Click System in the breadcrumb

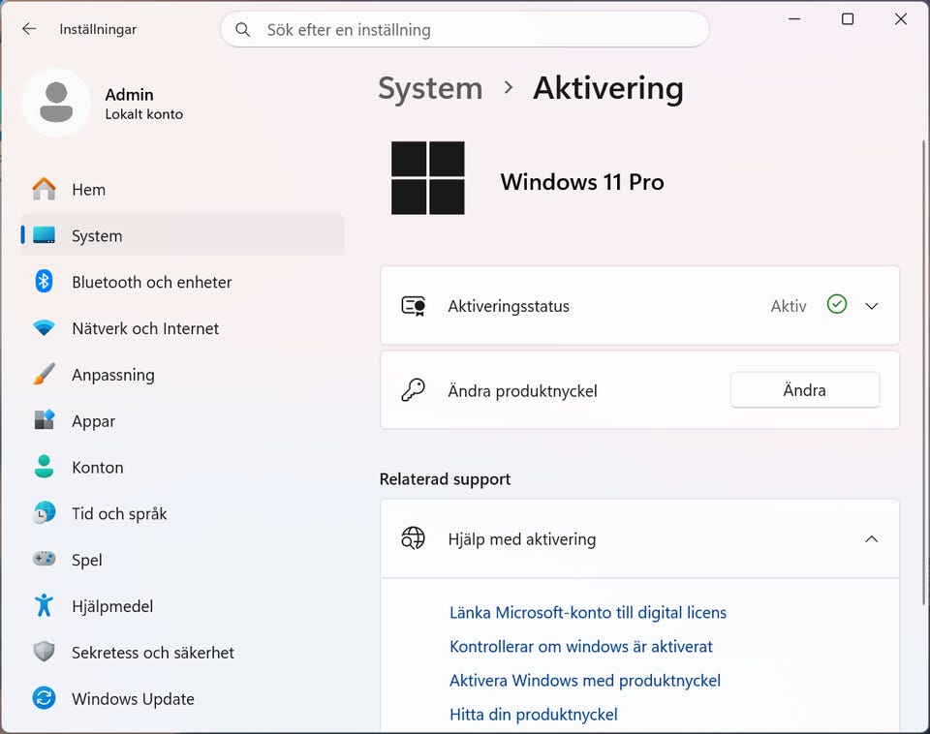point(430,88)
